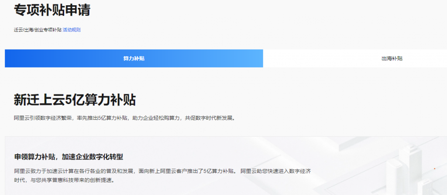Switch to the 算力补贴 tab
447x195 pixels.
tap(134, 58)
